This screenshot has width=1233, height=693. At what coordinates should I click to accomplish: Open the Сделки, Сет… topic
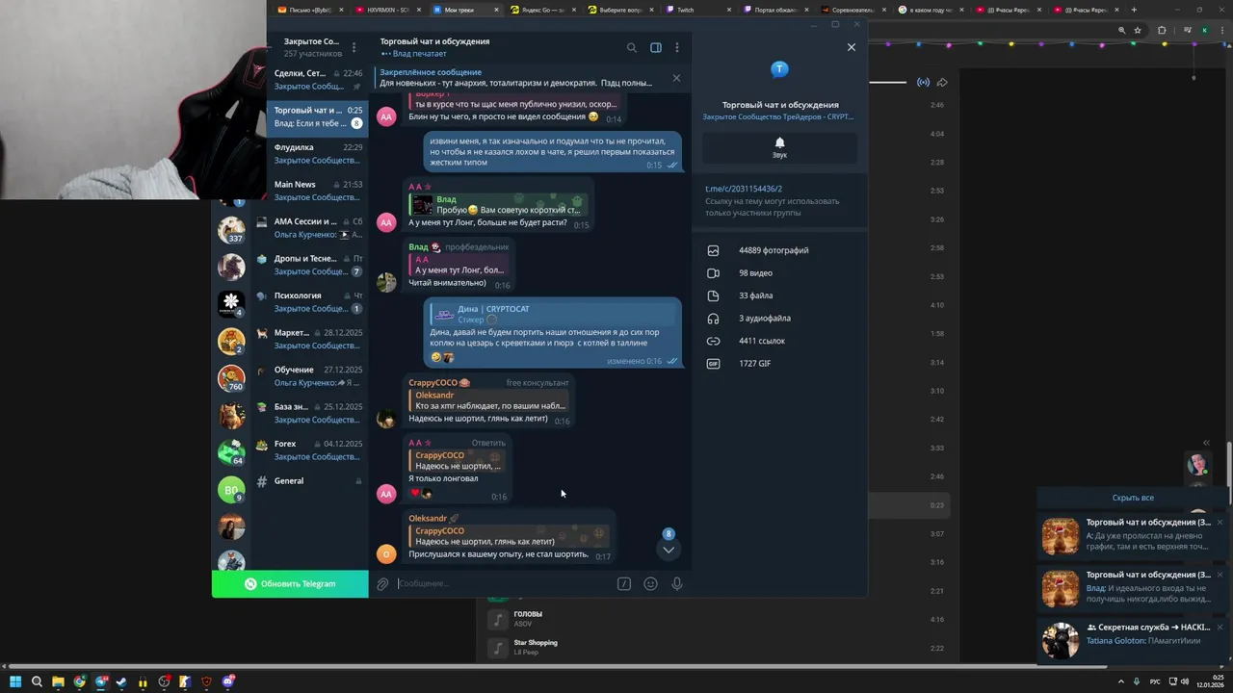pyautogui.click(x=317, y=80)
